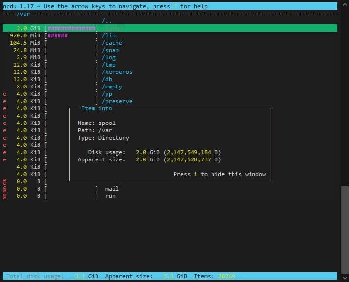The image size is (349, 282).
Task: Click the '@' symlink flag beside mail
Action: pos(5,189)
